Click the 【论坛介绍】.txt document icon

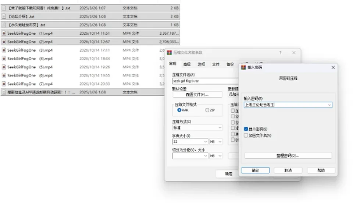(4, 17)
